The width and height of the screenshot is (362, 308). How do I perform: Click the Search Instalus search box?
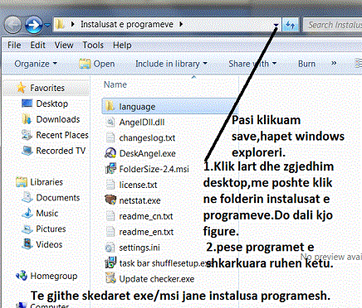333,25
